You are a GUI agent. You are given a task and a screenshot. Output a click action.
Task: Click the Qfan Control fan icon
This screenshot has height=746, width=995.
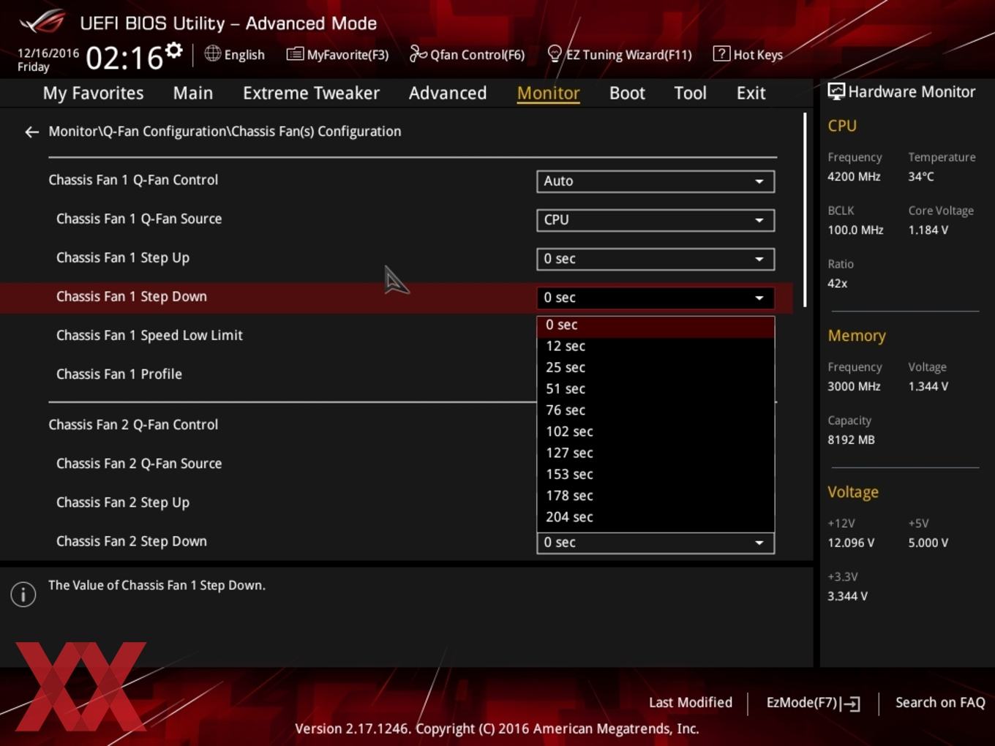(x=418, y=53)
